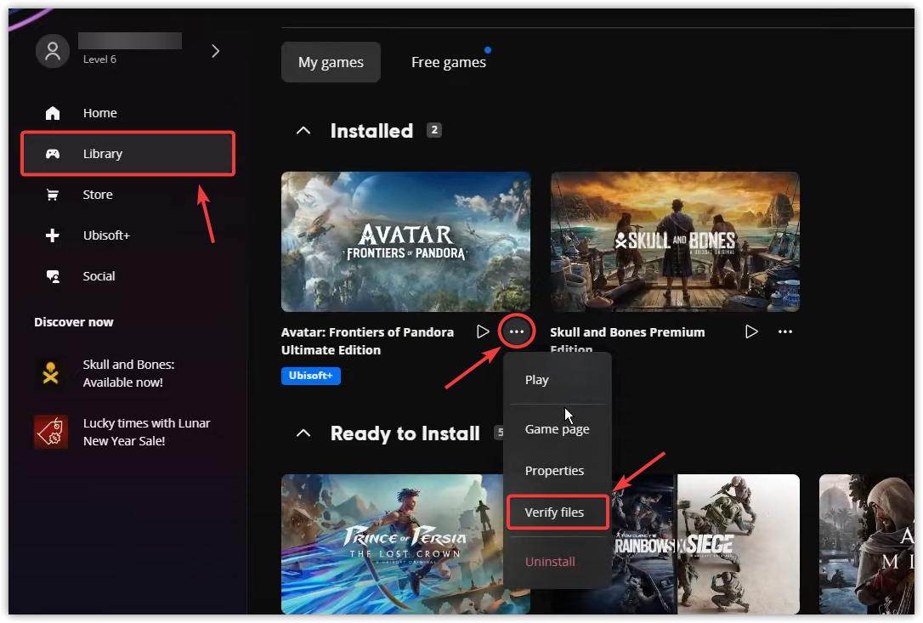The width and height of the screenshot is (923, 623).
Task: Click the user profile avatar icon
Action: [53, 51]
